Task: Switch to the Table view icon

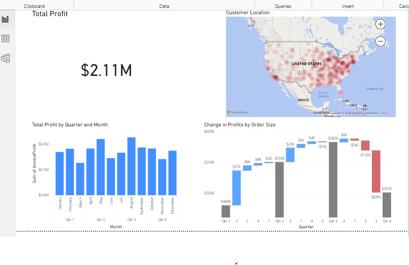Action: (x=5, y=39)
